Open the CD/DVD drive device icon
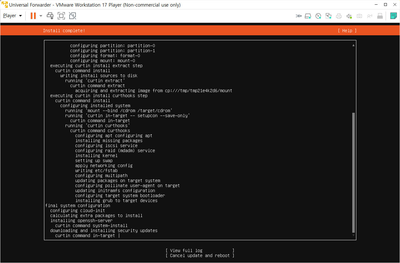The height and width of the screenshot is (263, 400). 318,16
